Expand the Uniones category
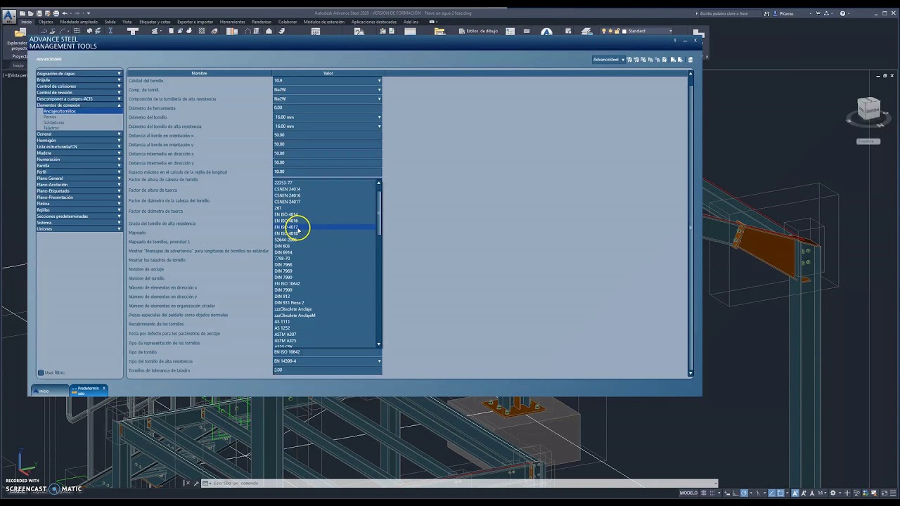 [x=79, y=229]
